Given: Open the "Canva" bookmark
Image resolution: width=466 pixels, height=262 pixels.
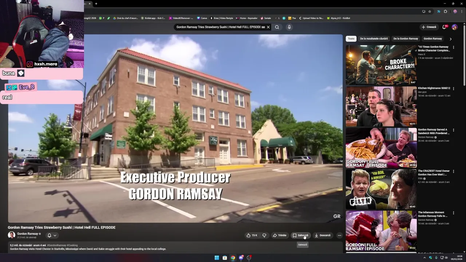Looking at the screenshot, I should tap(202, 18).
